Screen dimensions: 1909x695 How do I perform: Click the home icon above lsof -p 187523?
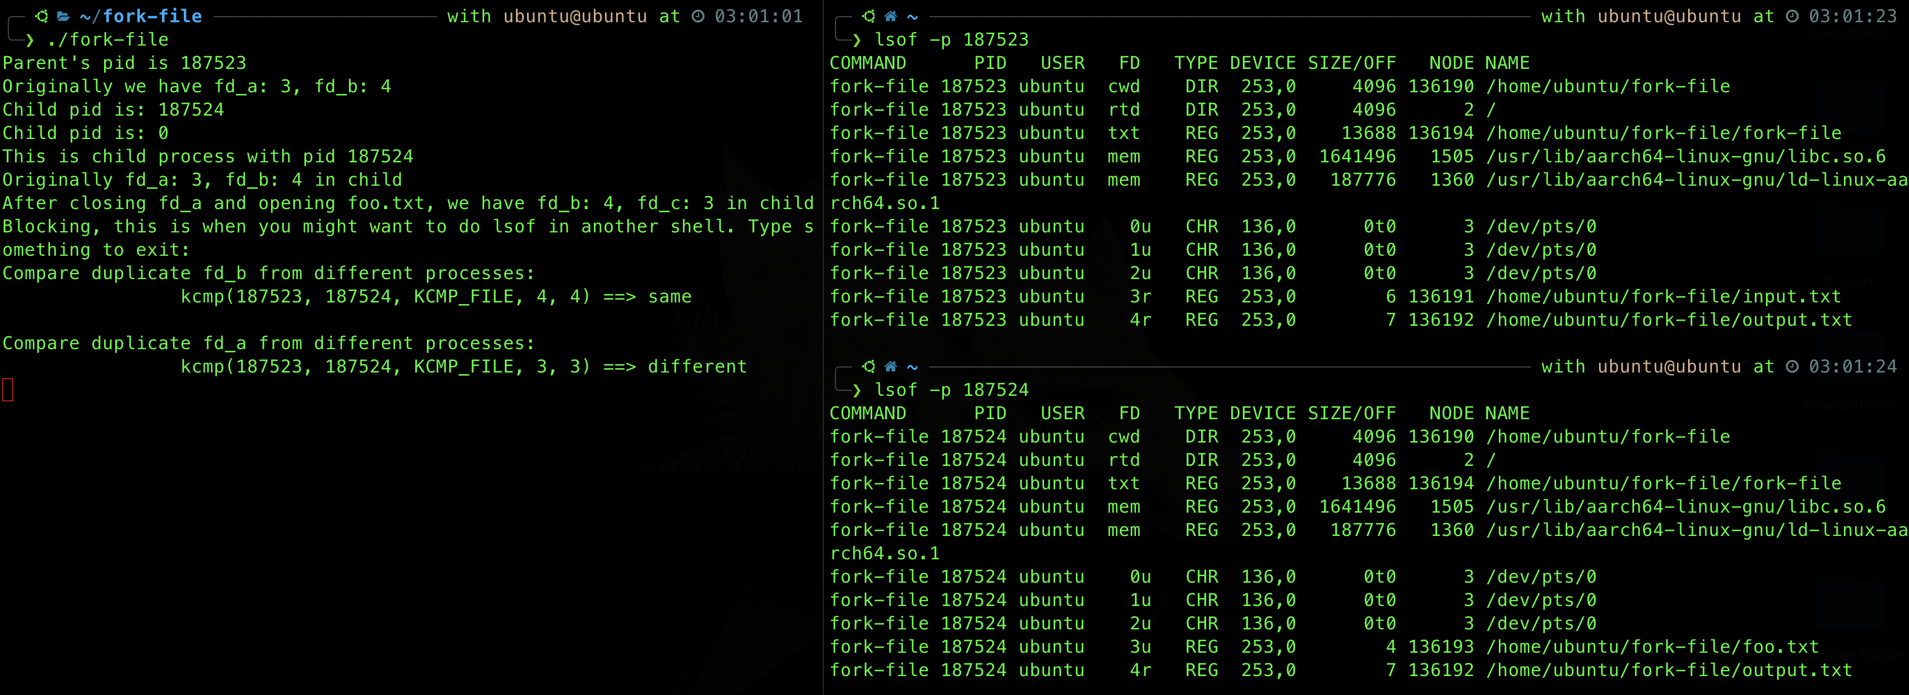(x=890, y=16)
